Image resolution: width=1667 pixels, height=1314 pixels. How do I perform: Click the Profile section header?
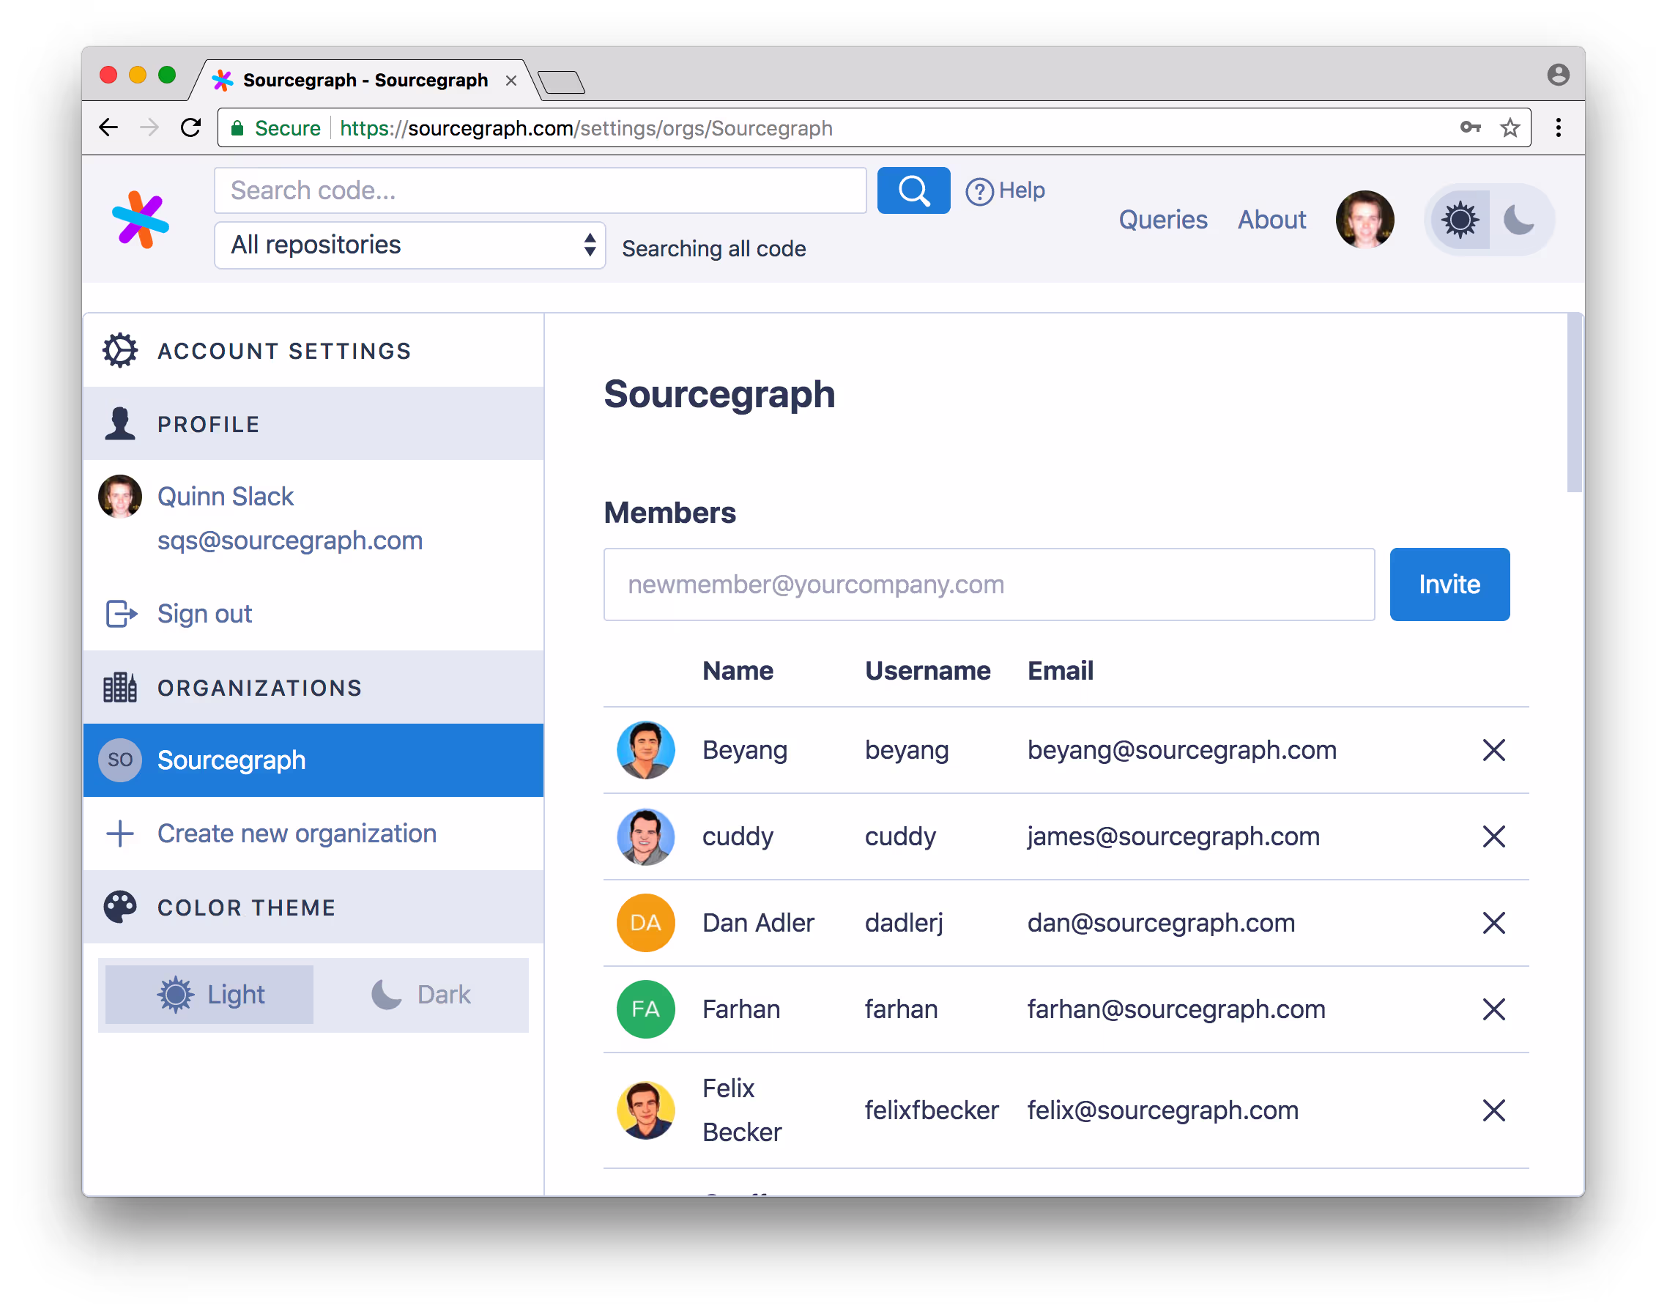(313, 424)
